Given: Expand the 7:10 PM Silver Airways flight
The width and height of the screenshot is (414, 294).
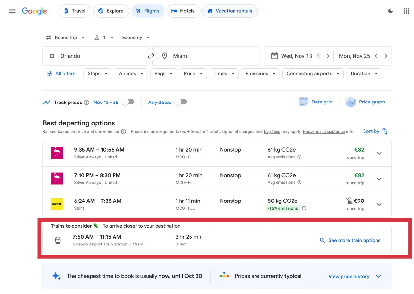Looking at the screenshot, I should pyautogui.click(x=379, y=179).
